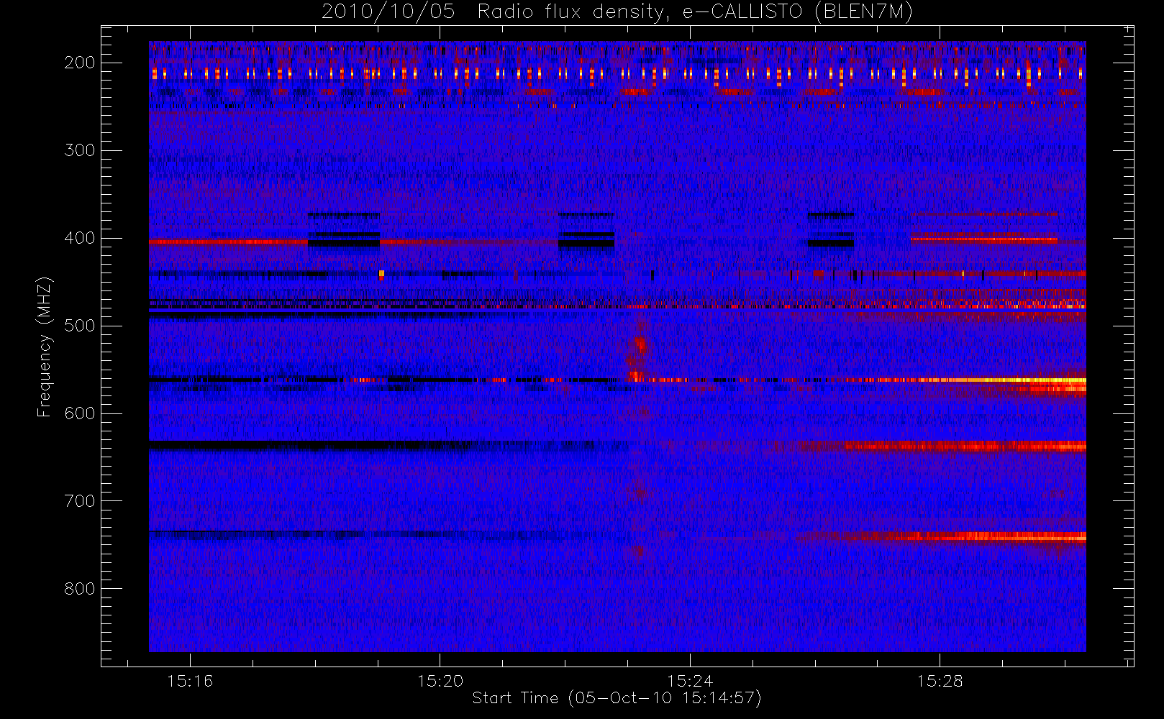
Task: Click the 15:16 time tick label
Action: click(190, 681)
